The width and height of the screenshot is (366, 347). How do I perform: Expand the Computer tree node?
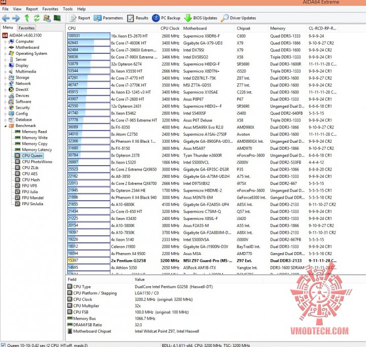click(x=6, y=42)
